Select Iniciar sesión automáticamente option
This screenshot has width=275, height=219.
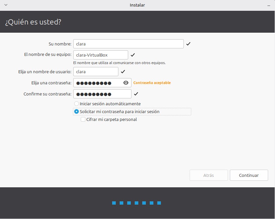(x=77, y=104)
